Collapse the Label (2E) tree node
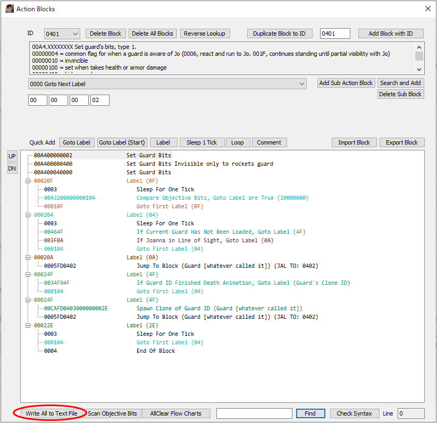The width and height of the screenshot is (437, 423). tap(28, 326)
